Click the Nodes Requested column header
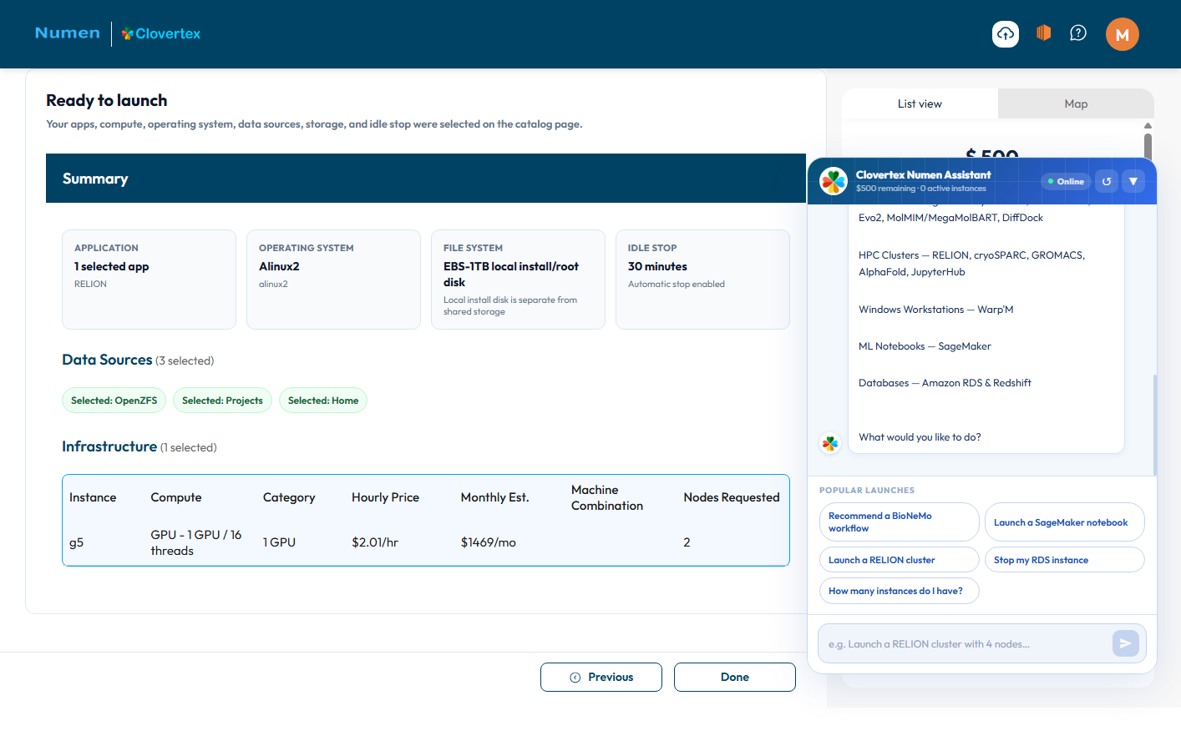The width and height of the screenshot is (1181, 751). 732,497
